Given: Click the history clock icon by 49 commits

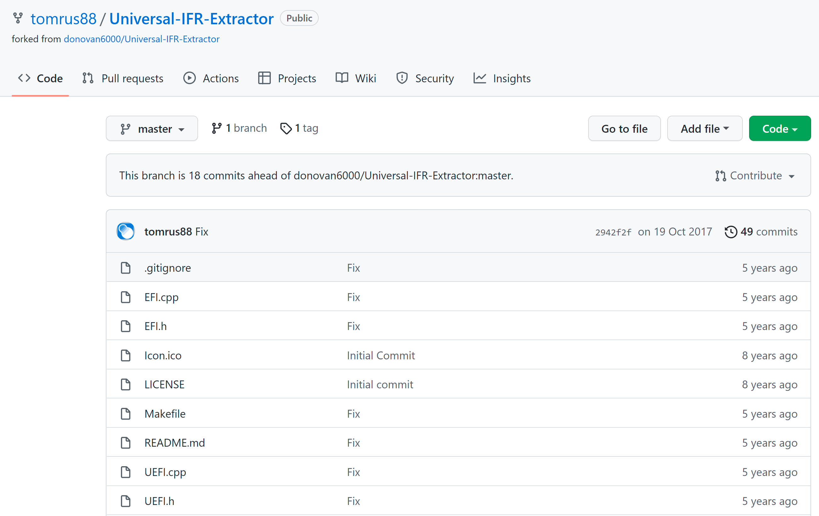Looking at the screenshot, I should click(731, 232).
